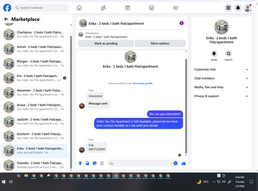Click the chat messages scrollbar
258x191 pixels.
[x=186, y=106]
